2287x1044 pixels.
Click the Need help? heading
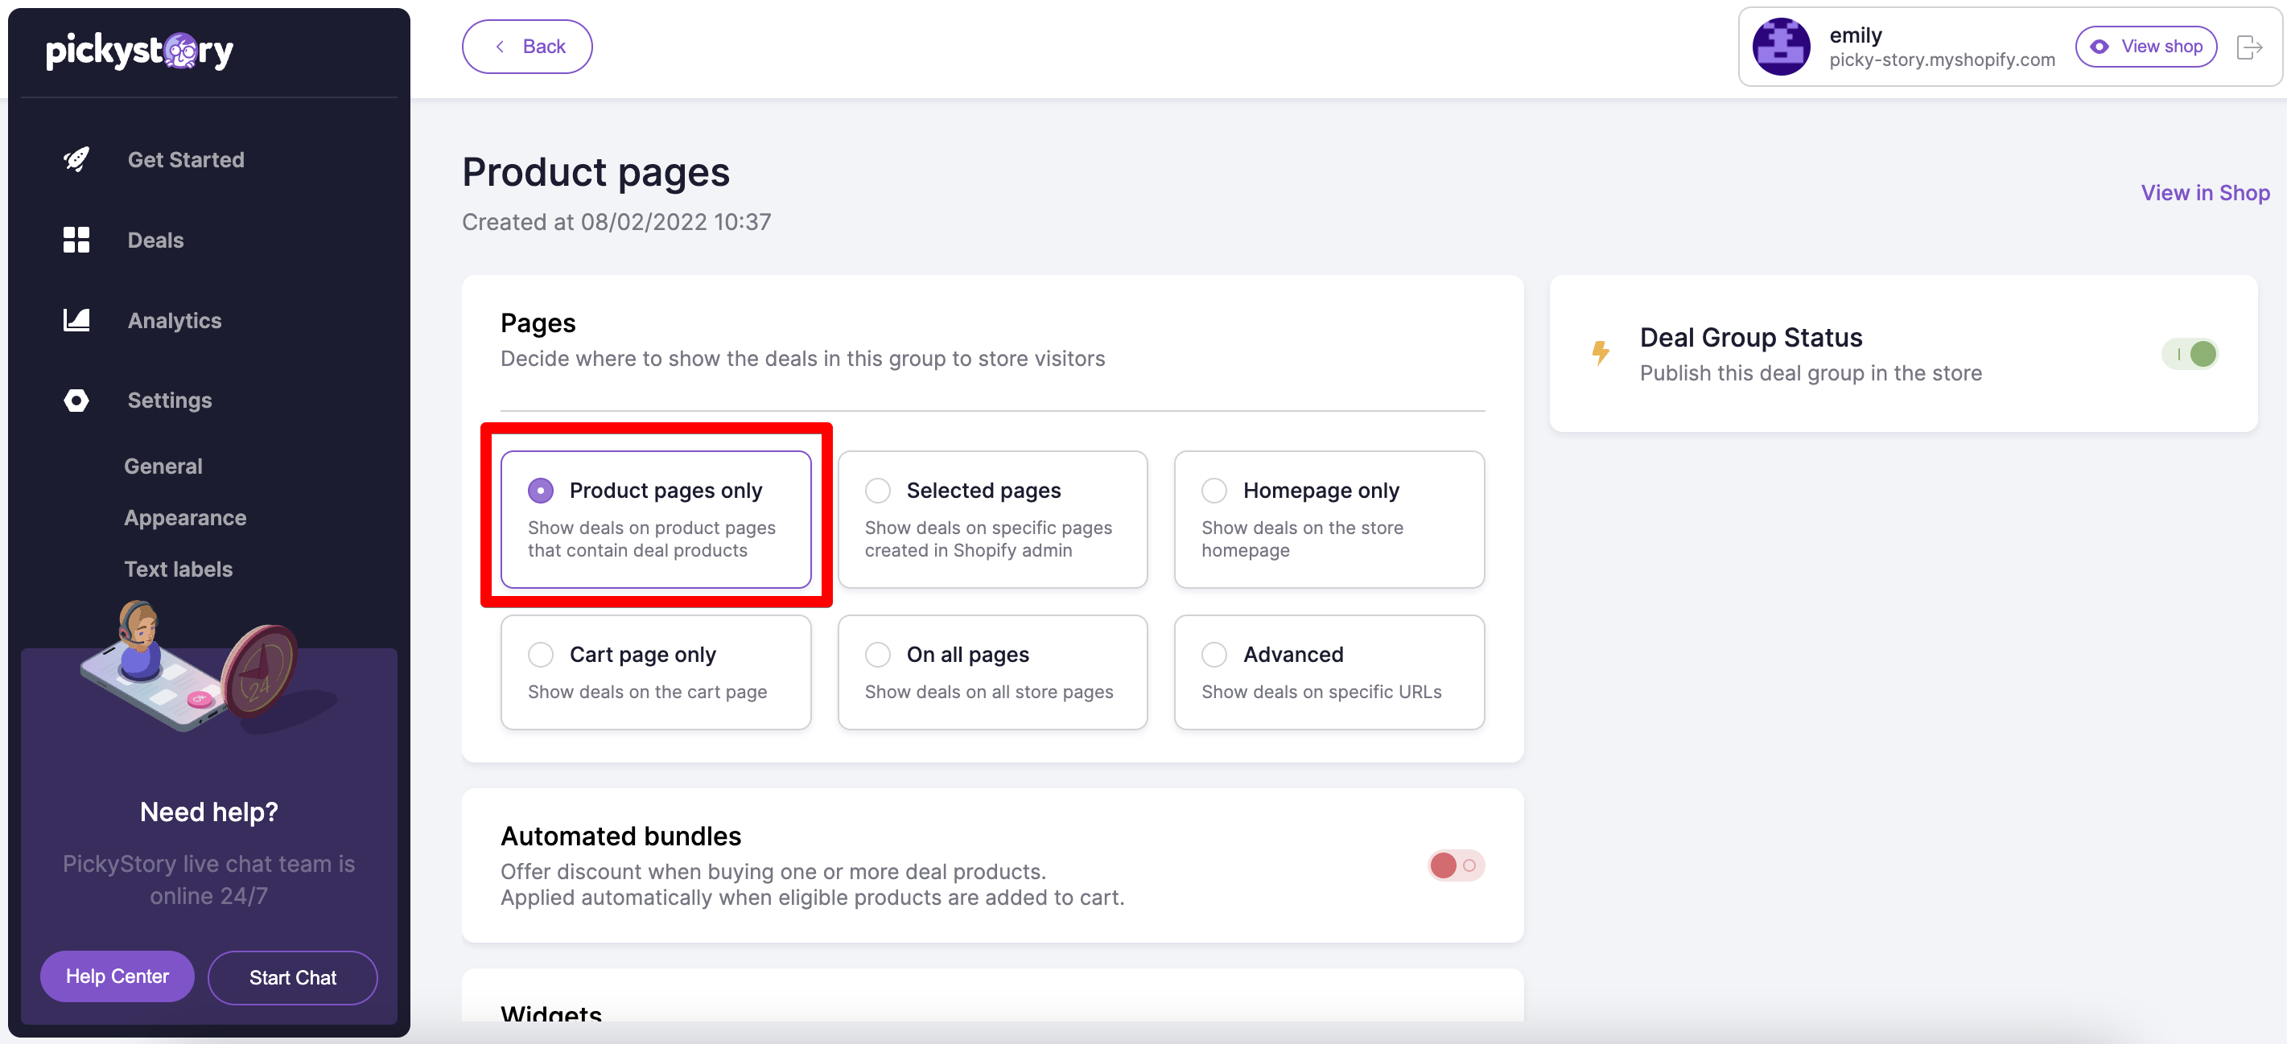point(208,812)
